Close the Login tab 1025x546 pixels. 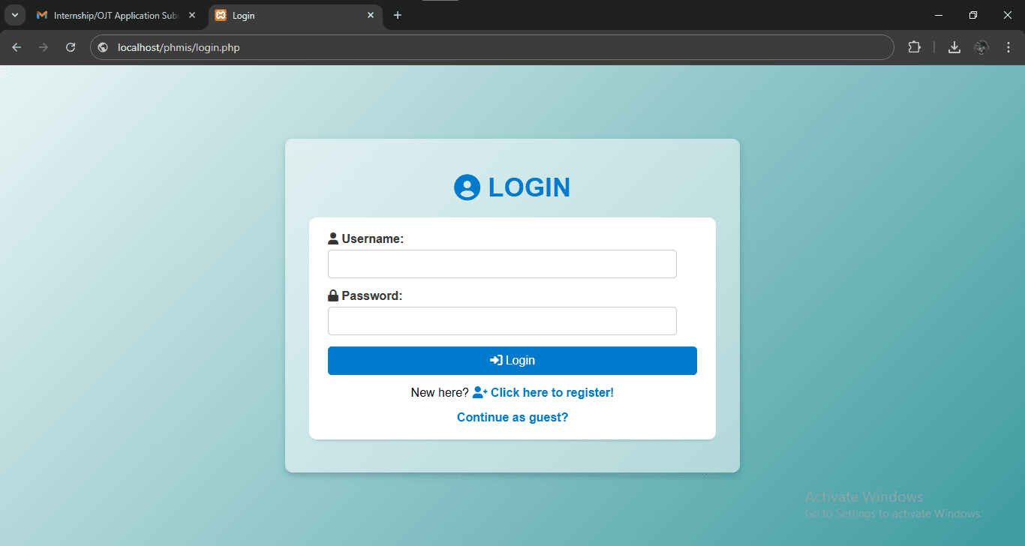click(371, 15)
